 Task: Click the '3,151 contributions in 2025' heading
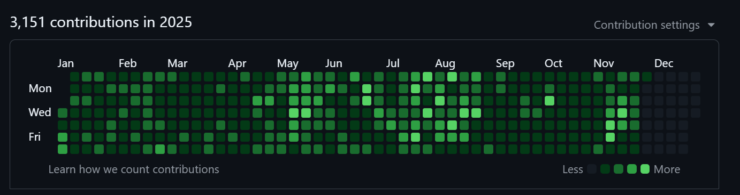(101, 22)
